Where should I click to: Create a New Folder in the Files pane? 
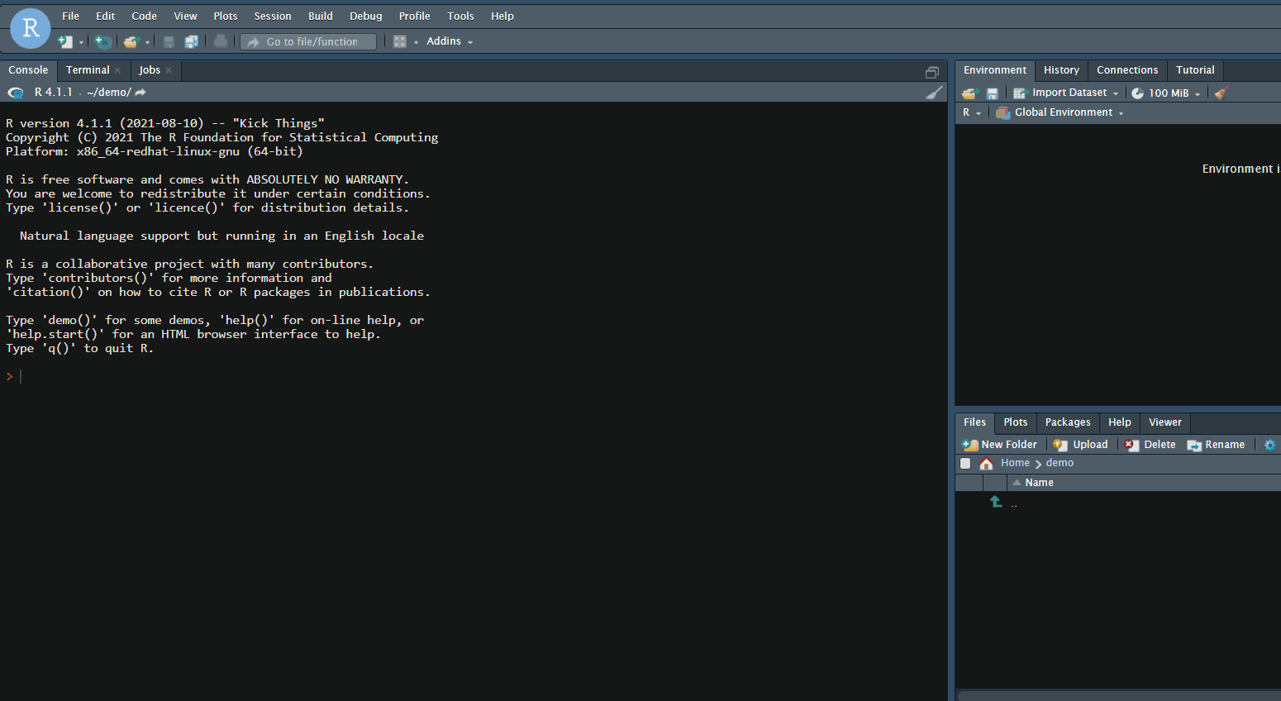coord(999,444)
